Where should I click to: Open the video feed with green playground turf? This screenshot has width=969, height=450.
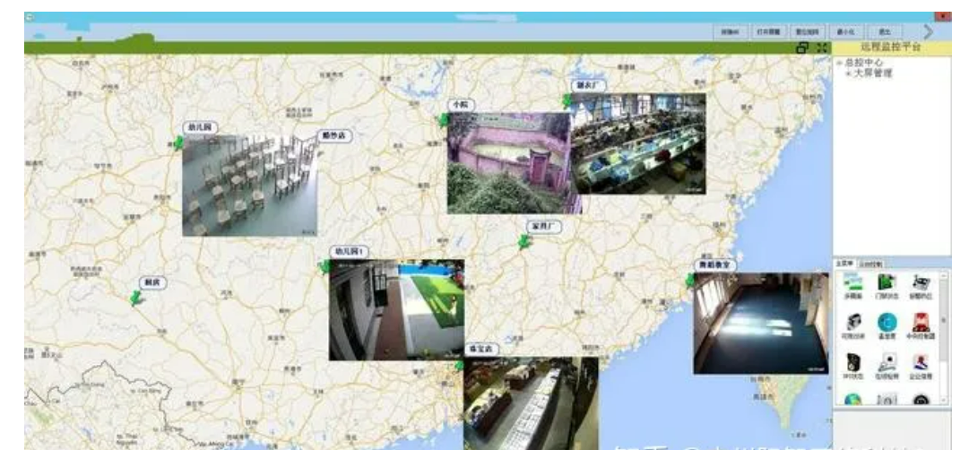pyautogui.click(x=397, y=309)
